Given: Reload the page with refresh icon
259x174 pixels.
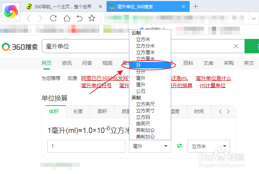Looking at the screenshot, I should point(53,18).
